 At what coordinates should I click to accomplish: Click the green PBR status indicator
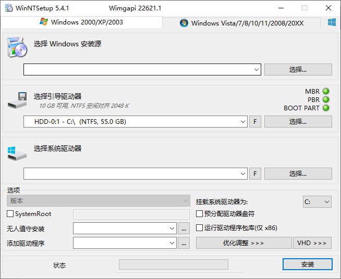click(x=326, y=99)
